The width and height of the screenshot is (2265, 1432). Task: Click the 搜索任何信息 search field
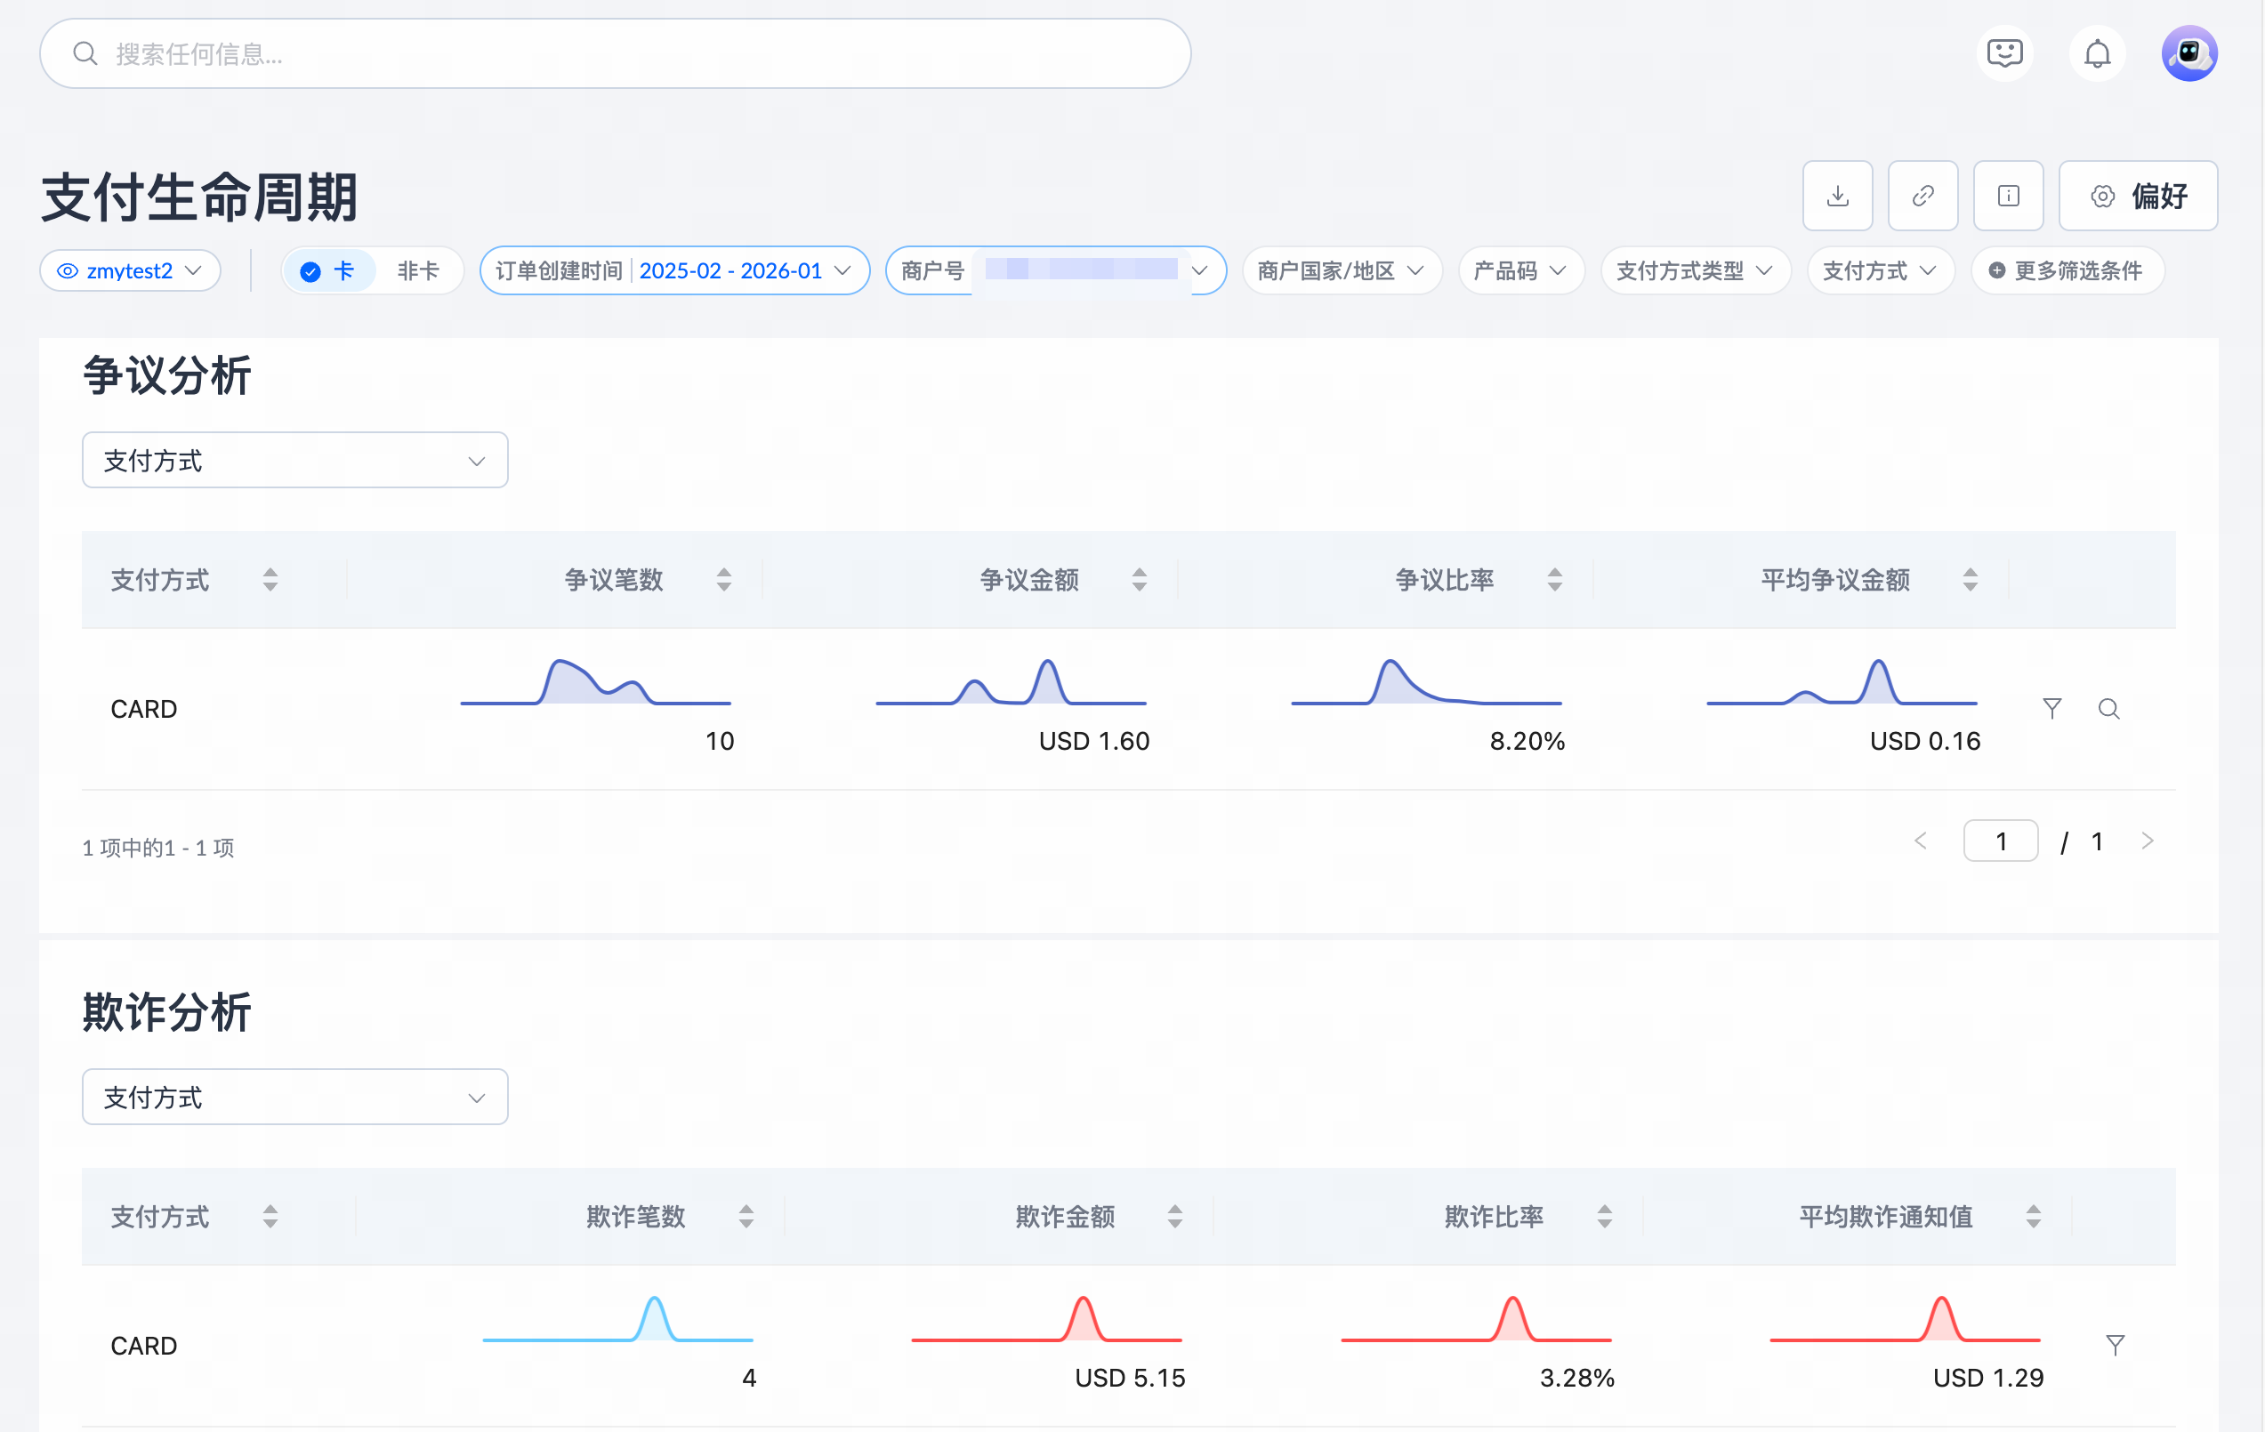pos(615,53)
